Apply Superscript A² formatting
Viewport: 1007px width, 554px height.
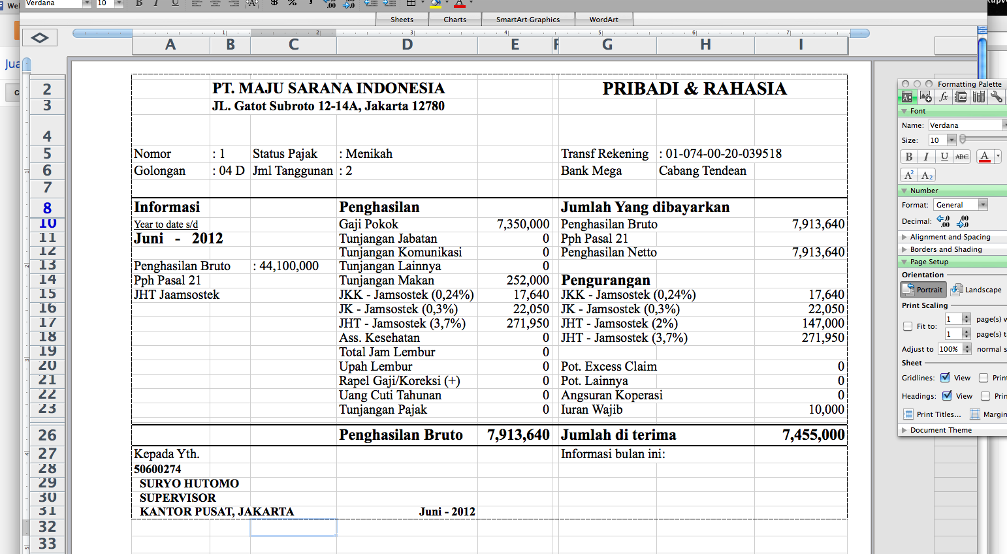tap(908, 175)
